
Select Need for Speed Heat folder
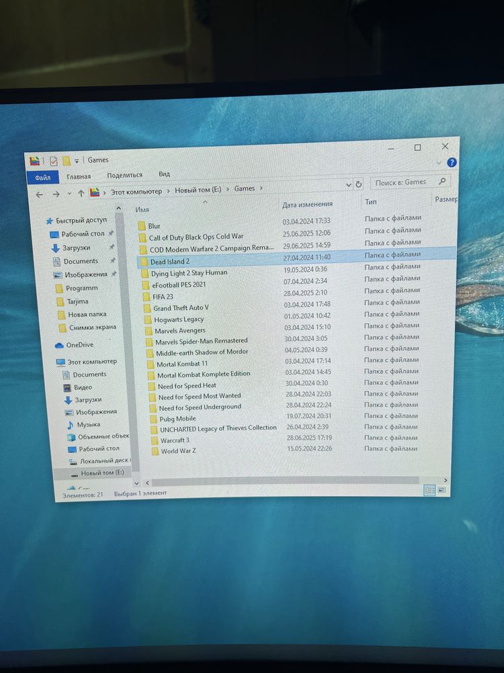click(x=182, y=386)
